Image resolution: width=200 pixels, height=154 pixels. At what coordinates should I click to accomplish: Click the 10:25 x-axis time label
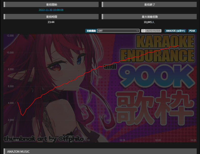point(193,140)
